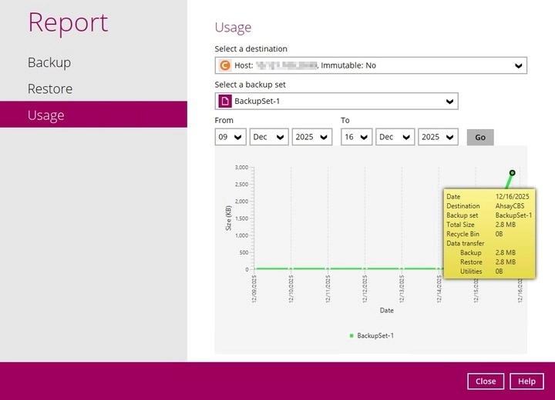
Task: Click the BackupSet-1 file icon
Action: (x=225, y=102)
